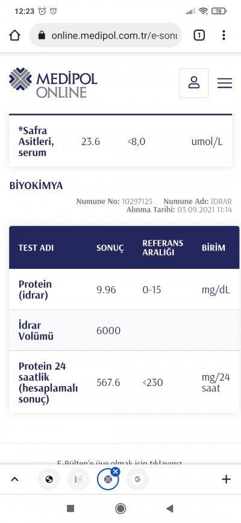Open the hamburger navigation menu
This screenshot has width=241, height=523.
(x=225, y=83)
